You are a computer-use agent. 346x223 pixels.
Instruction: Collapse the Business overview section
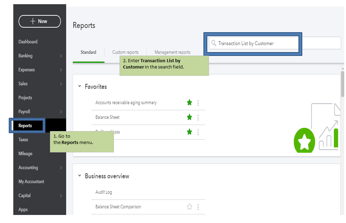point(80,175)
